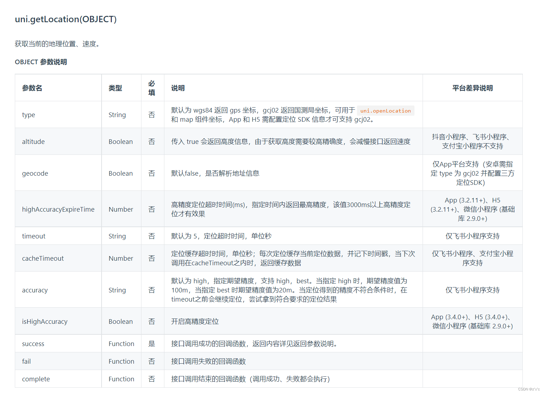545x394 pixels.
Task: Click the '否' required value for geocode
Action: [152, 173]
